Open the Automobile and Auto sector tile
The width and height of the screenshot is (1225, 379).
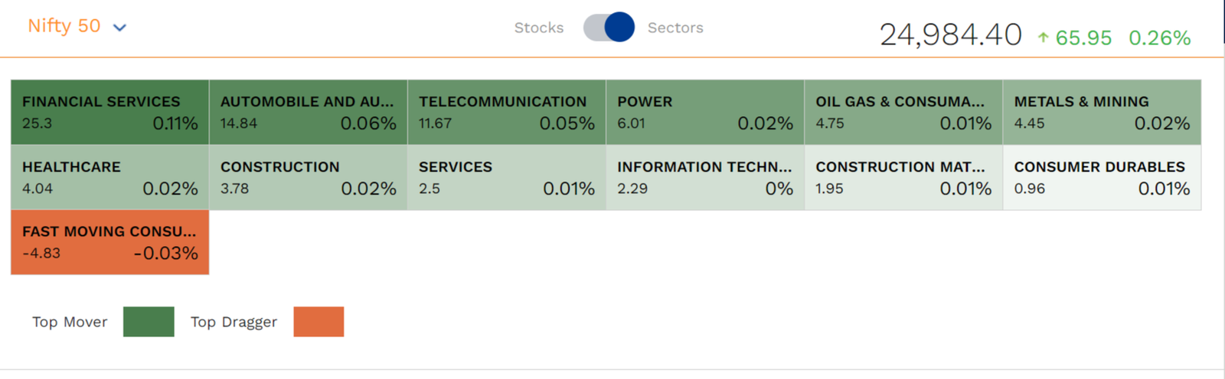308,112
